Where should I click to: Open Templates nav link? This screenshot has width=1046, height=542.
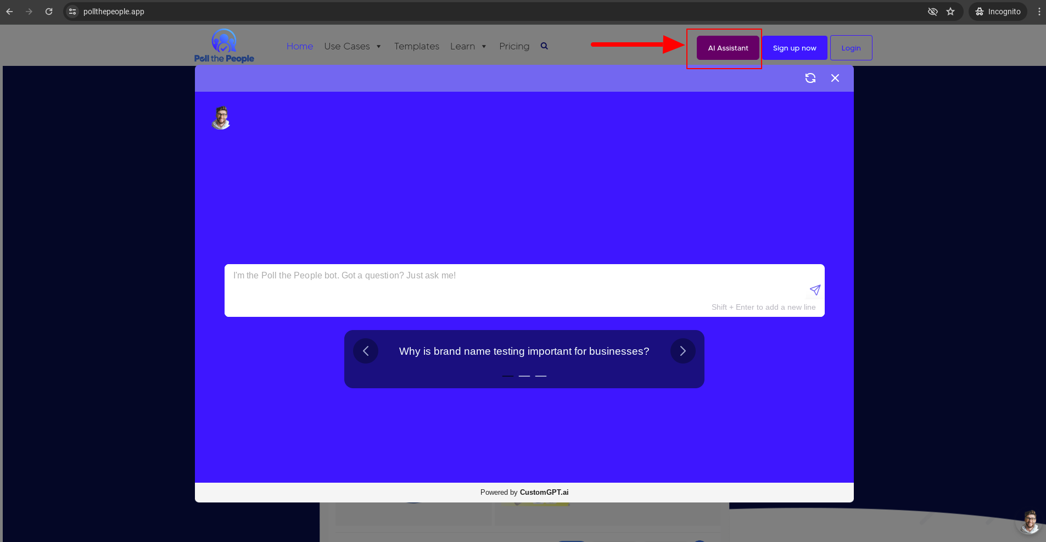point(417,46)
